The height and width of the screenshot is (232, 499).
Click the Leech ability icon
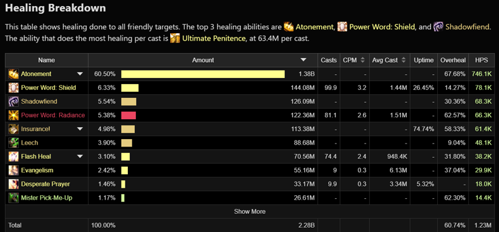(x=13, y=143)
